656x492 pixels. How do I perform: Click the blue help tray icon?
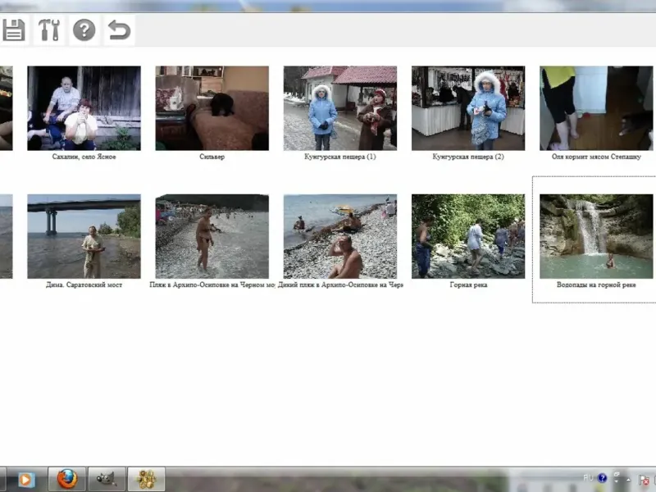[602, 478]
